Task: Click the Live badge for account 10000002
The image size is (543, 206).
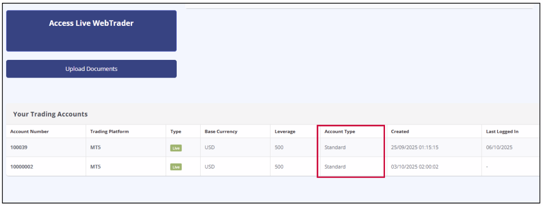Action: pyautogui.click(x=176, y=167)
